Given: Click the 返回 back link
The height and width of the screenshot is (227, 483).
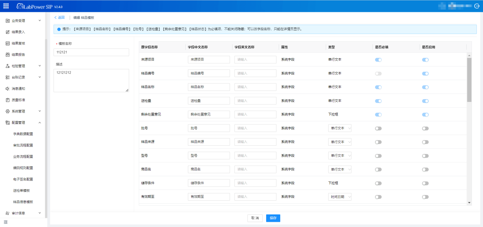Looking at the screenshot, I should 59,18.
